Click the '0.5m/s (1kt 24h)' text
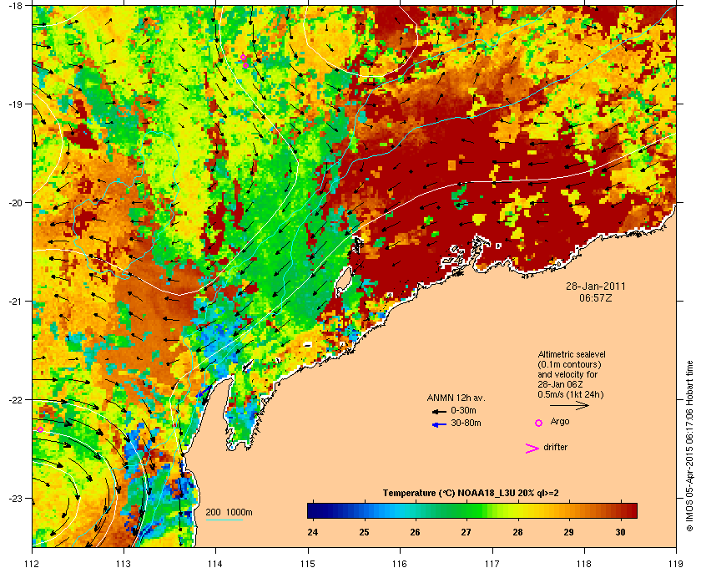 pyautogui.click(x=571, y=395)
